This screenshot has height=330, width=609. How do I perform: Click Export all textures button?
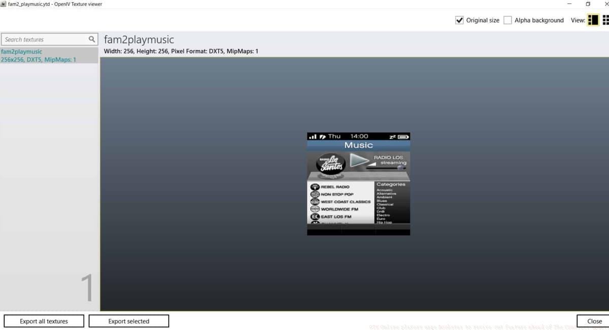44,321
